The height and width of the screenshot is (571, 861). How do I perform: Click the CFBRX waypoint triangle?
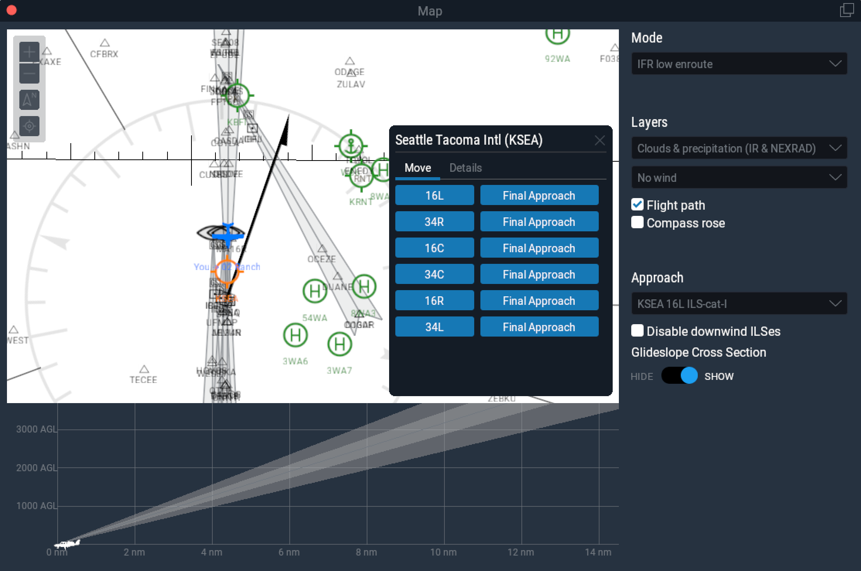tap(104, 43)
